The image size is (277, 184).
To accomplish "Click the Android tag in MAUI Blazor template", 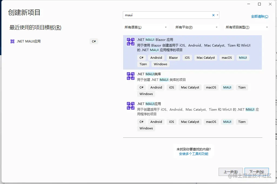I will point(156,58).
